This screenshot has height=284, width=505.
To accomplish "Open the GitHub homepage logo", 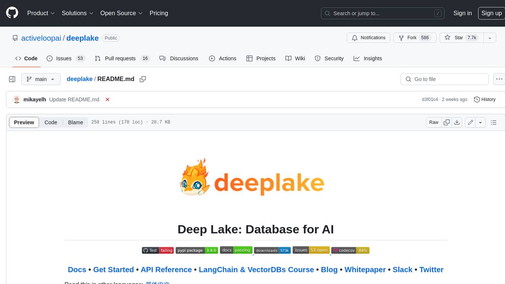I will coord(12,13).
